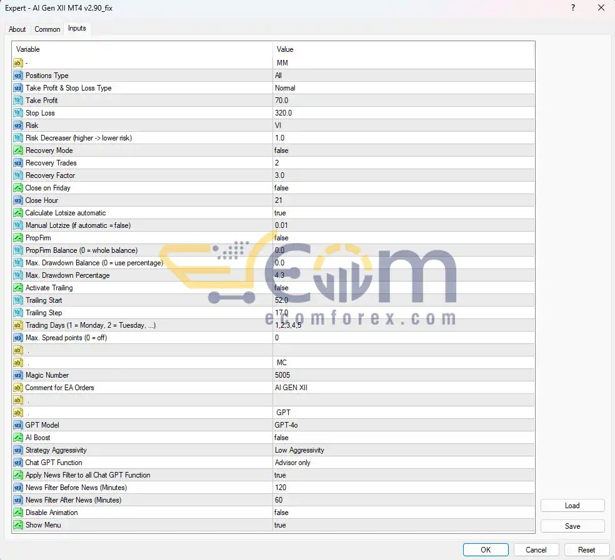Click the ab icon beside Comment for EA Orders
Viewport: 615px width, 560px height.
tap(17, 388)
